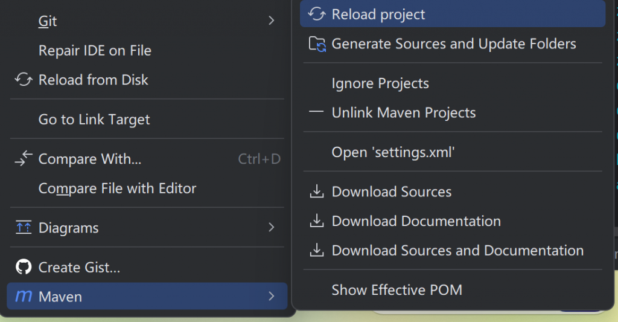Image resolution: width=618 pixels, height=322 pixels.
Task: Choose Show Effective POM
Action: pos(397,291)
